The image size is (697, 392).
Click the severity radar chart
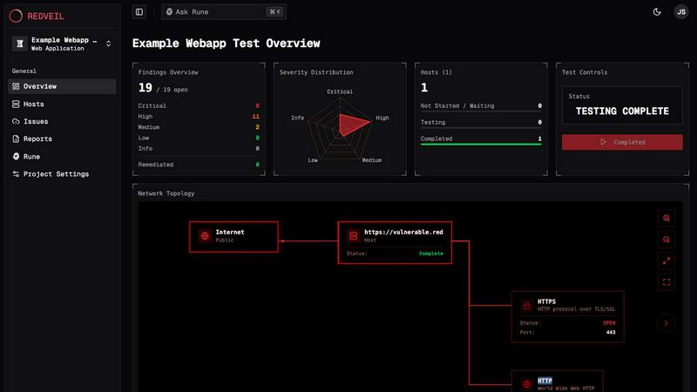340,129
